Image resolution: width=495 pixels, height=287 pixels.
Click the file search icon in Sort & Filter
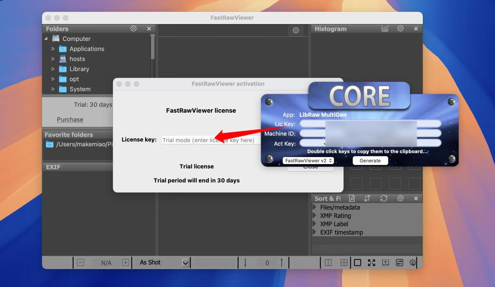(x=352, y=198)
